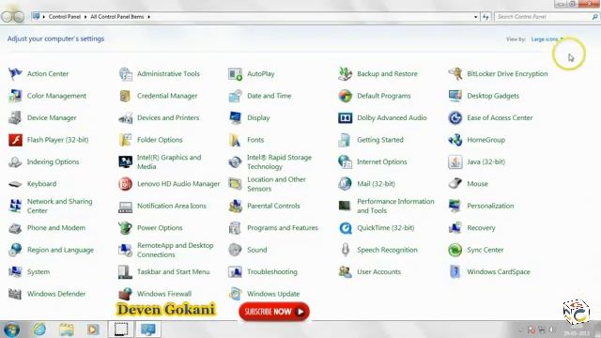601x338 pixels.
Task: Click the AutoPlay icon
Action: click(235, 73)
